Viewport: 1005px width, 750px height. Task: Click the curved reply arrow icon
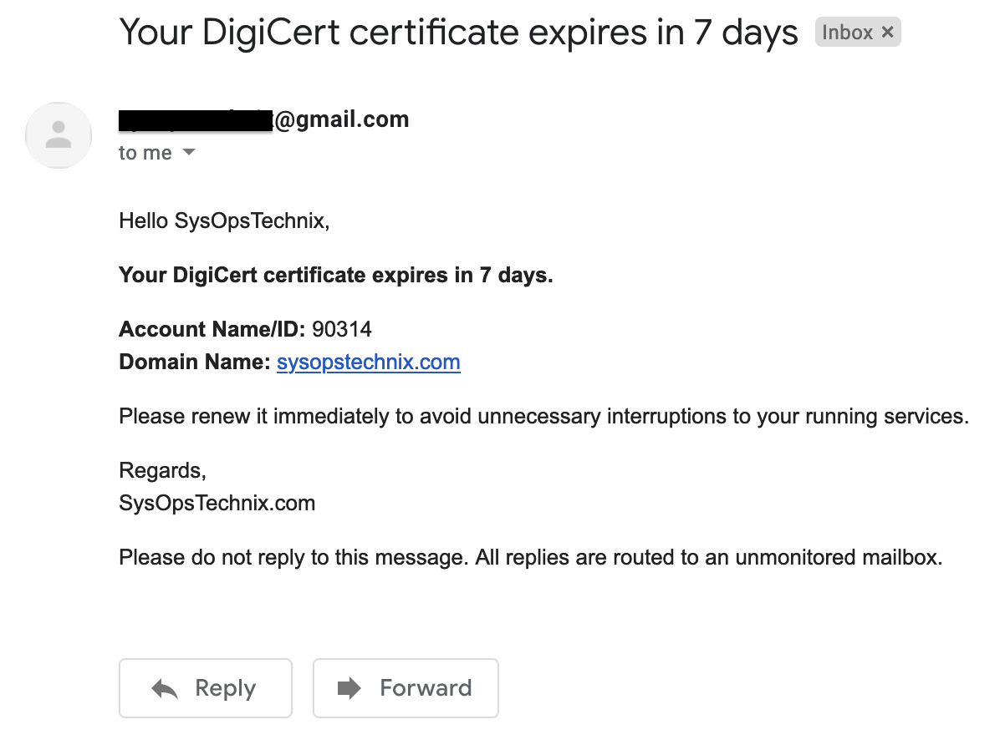(165, 689)
